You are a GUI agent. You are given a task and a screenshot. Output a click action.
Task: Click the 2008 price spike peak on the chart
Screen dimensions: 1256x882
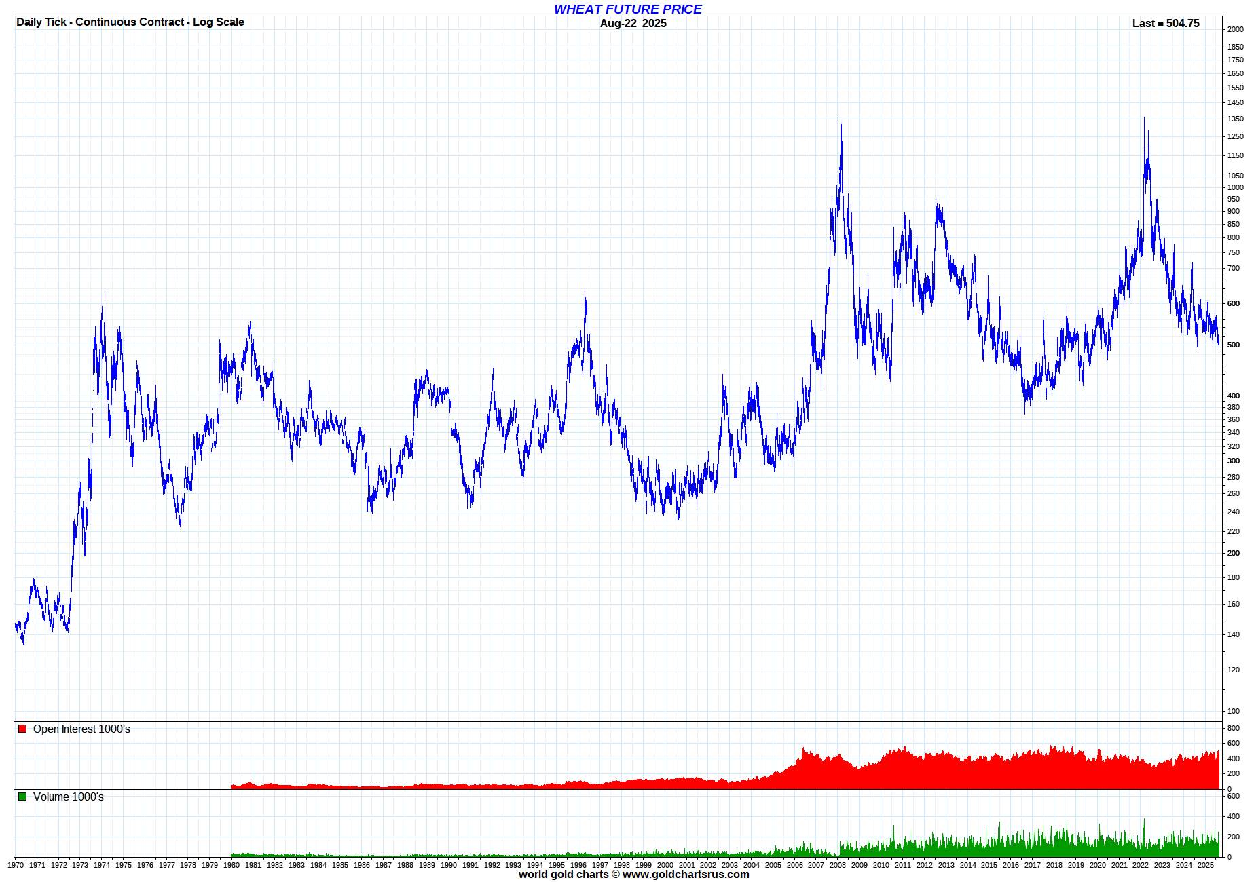[841, 121]
